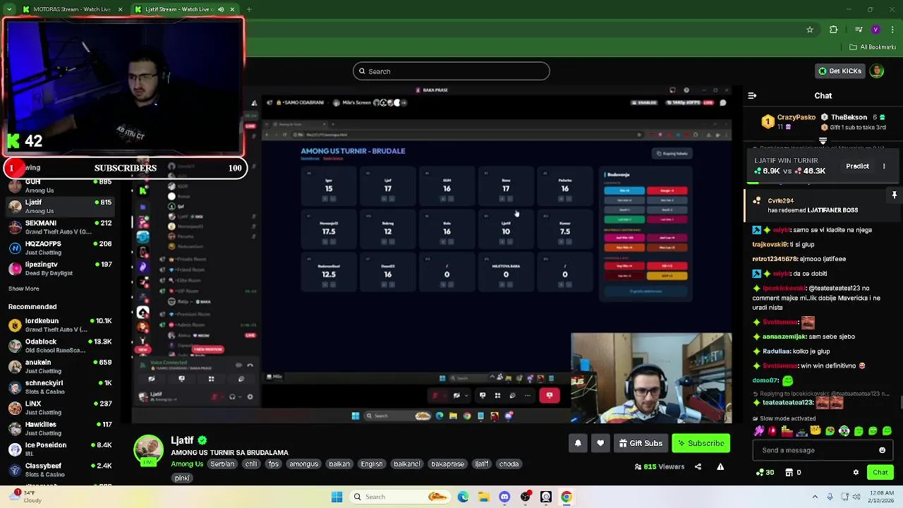Open Discord from the taskbar
The width and height of the screenshot is (903, 508).
(504, 497)
